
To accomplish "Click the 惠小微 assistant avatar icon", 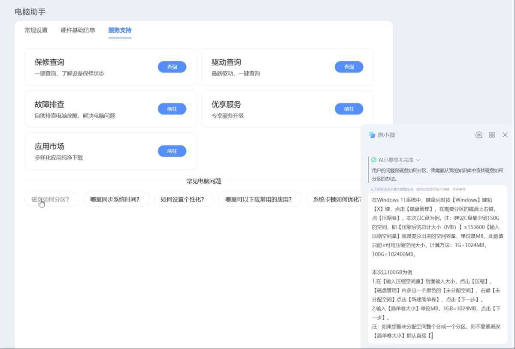I will 372,134.
